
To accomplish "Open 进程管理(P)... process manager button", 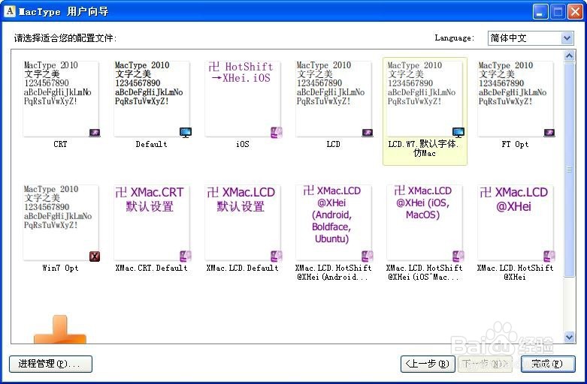I will 50,364.
